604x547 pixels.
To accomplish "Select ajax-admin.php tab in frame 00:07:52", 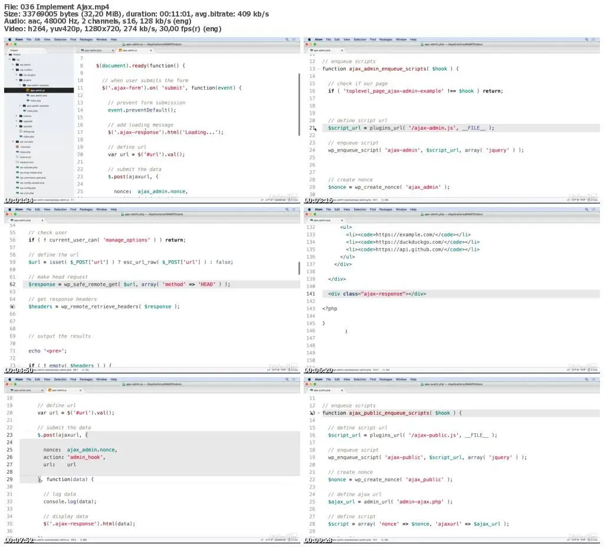I will (x=25, y=391).
